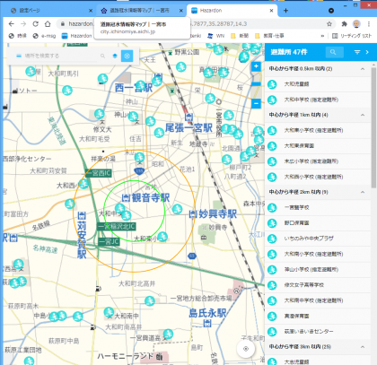This screenshot has width=377, height=365.
Task: Select 修文女子高等学校 in the list
Action: tap(318, 285)
